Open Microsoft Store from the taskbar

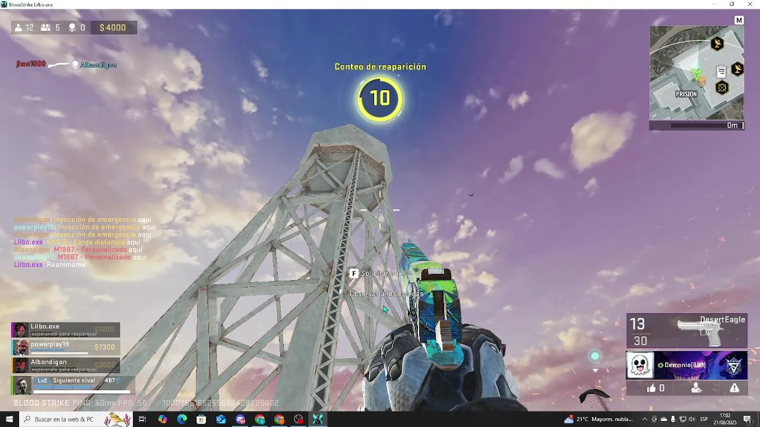tap(201, 419)
